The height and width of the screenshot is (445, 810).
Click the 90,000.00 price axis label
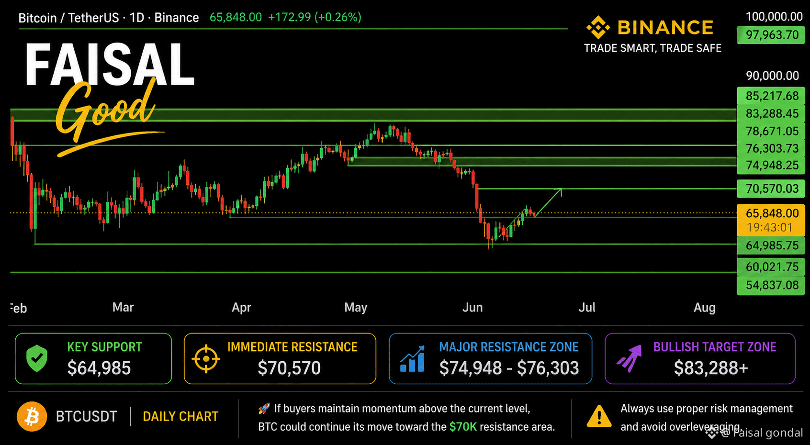tap(772, 76)
